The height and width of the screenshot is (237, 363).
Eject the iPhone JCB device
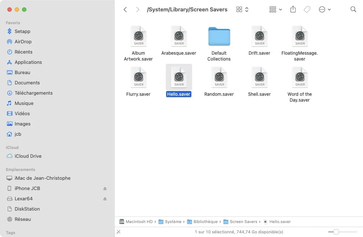tap(105, 188)
